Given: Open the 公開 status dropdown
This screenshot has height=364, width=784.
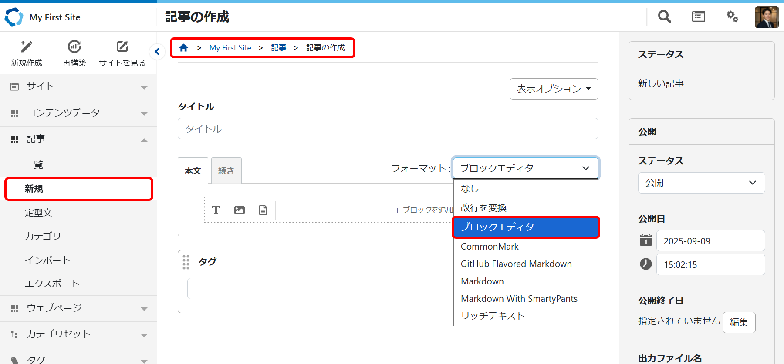Looking at the screenshot, I should coord(701,183).
